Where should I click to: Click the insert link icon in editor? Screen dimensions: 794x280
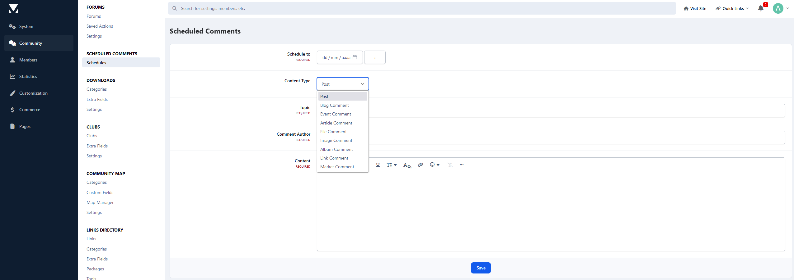(420, 165)
